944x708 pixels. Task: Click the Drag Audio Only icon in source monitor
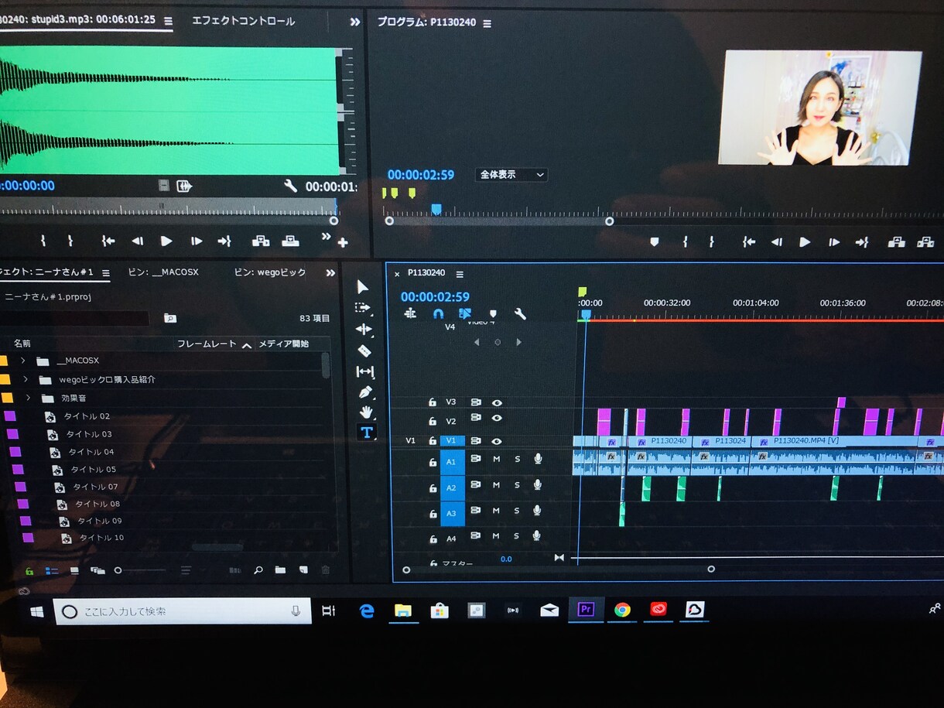tap(184, 186)
